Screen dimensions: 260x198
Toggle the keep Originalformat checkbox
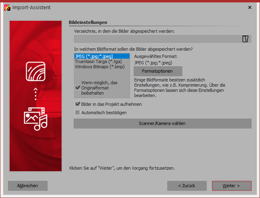78,87
